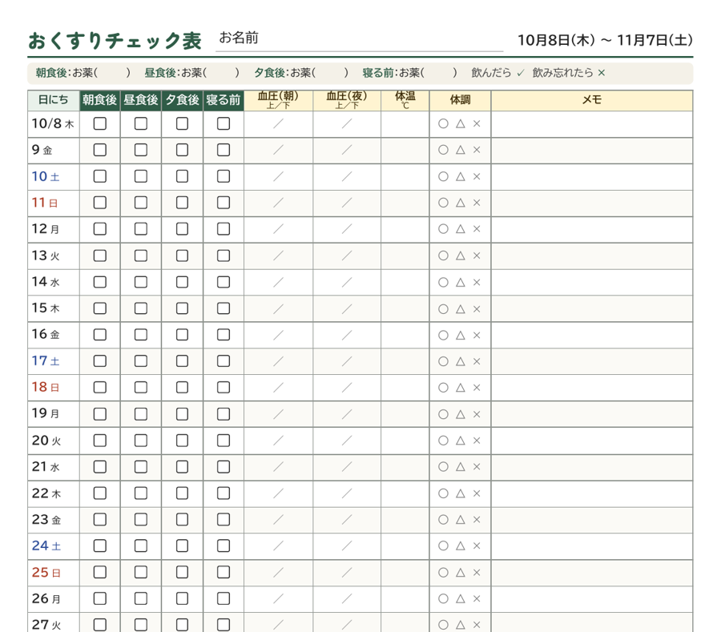Image resolution: width=721 pixels, height=632 pixels.
Task: Select ○ condition for 23 金
Action: [x=443, y=519]
